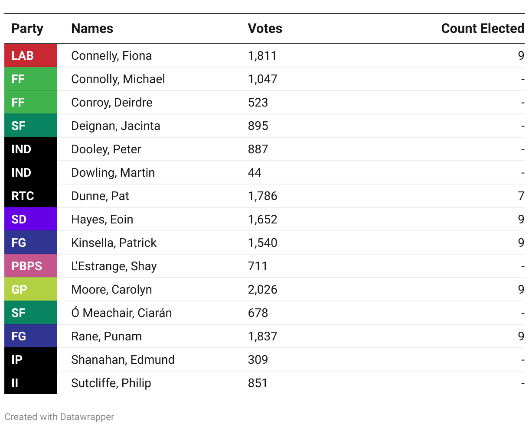Click the purple SD party badge
Viewport: 529px width, 427px height.
point(30,219)
